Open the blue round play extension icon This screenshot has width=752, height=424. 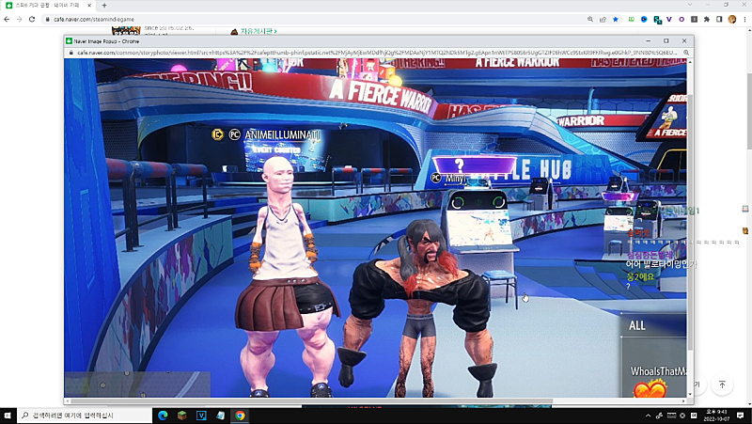pos(644,19)
